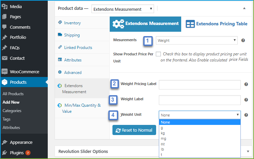Click the Plugins update badge 7
This screenshot has width=254, height=159.
pos(28,153)
